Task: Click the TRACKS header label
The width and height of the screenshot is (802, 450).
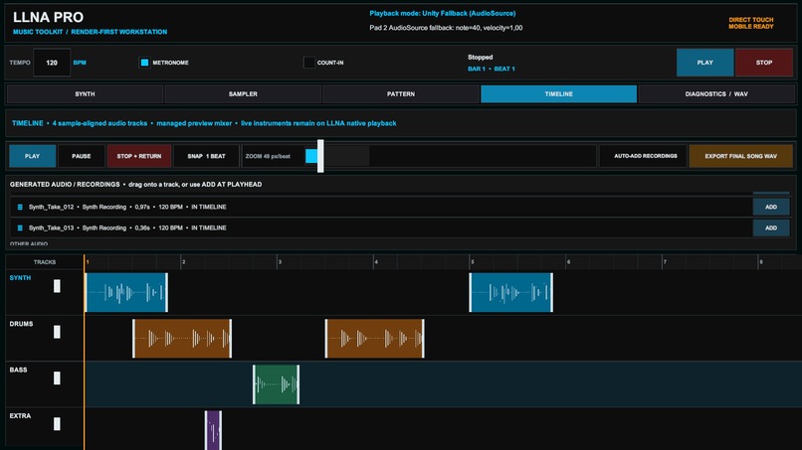Action: tap(45, 262)
